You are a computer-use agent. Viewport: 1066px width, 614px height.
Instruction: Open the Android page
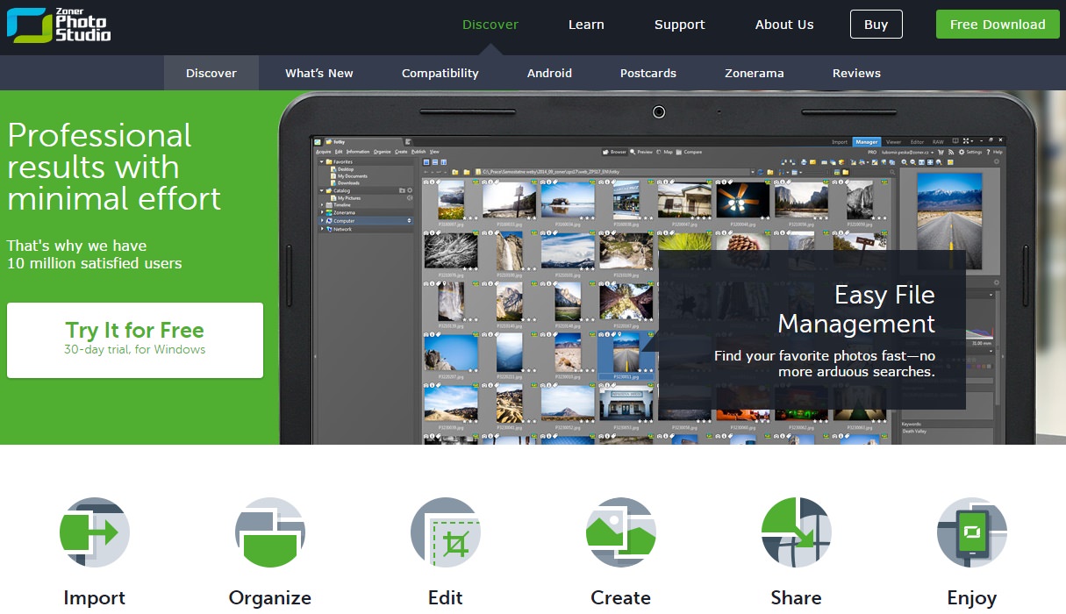coord(549,73)
